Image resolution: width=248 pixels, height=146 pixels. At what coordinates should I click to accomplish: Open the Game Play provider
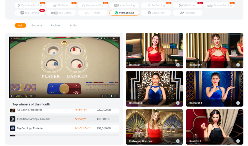pos(156,13)
